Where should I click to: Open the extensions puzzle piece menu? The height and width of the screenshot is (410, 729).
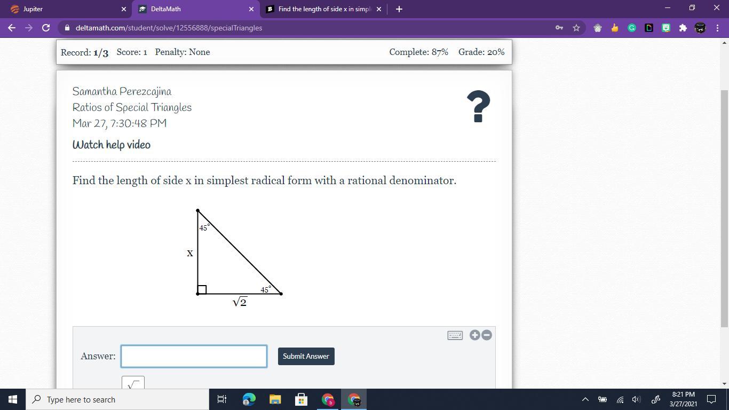tap(683, 28)
